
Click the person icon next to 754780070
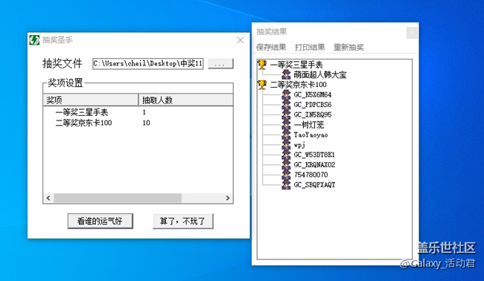pyautogui.click(x=287, y=175)
